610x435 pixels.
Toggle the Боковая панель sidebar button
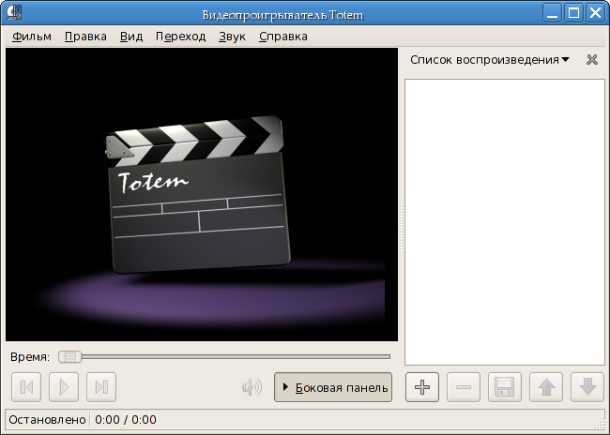(333, 387)
